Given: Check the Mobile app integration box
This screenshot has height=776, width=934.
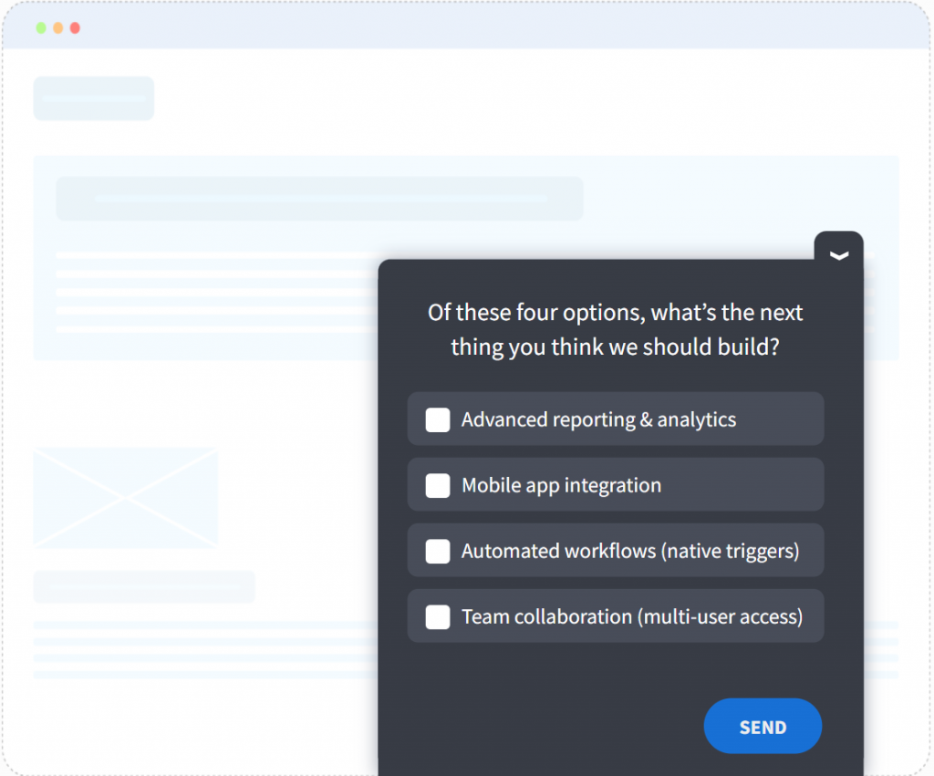Looking at the screenshot, I should 438,485.
